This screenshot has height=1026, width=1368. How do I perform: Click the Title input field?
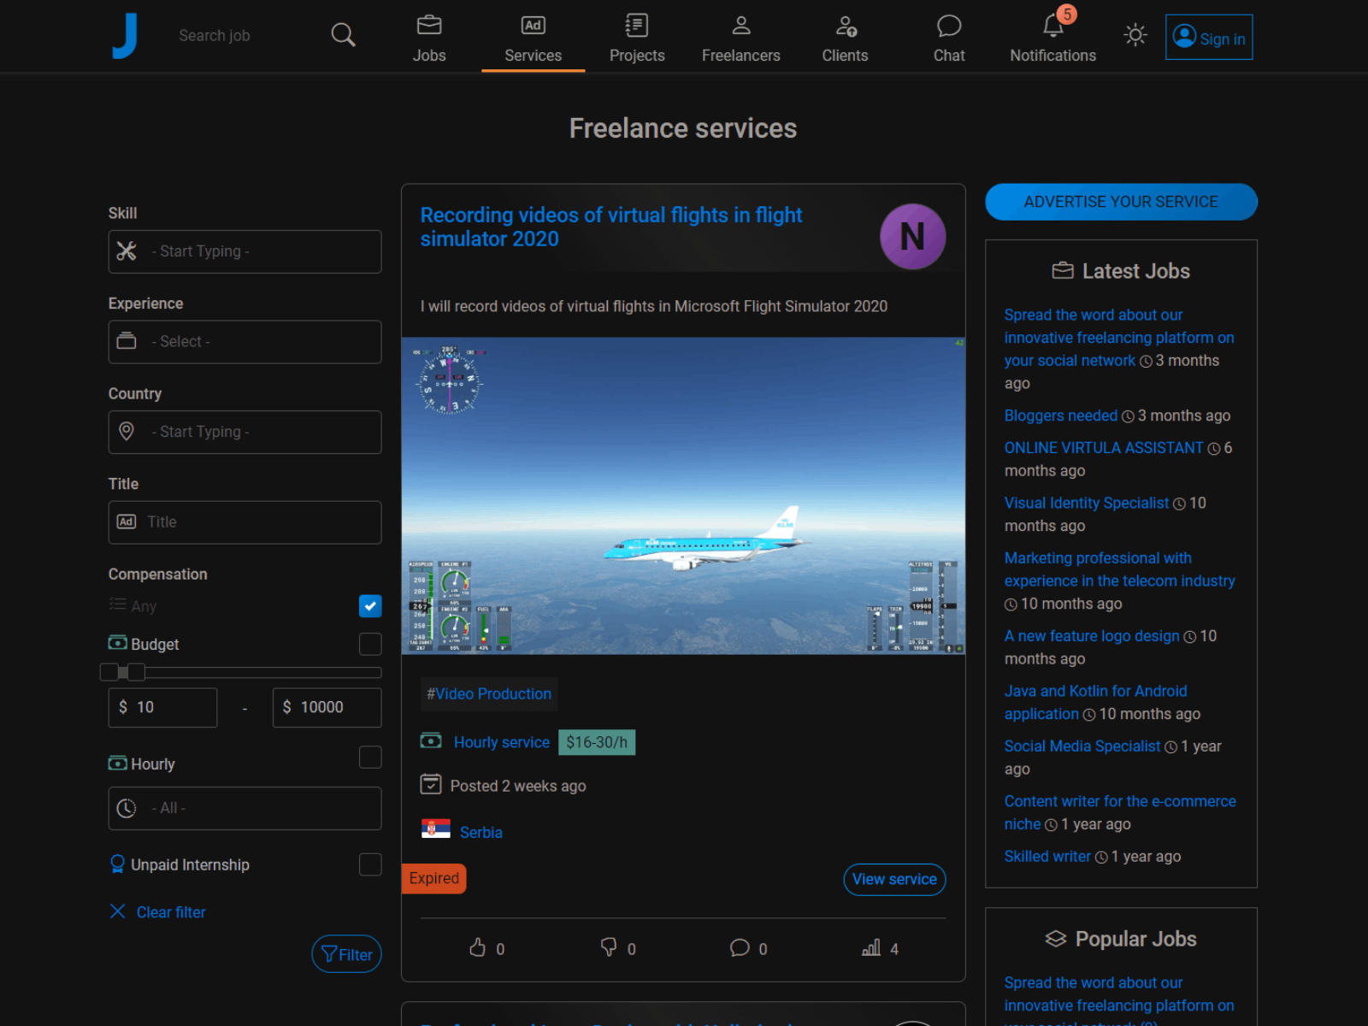tap(245, 522)
